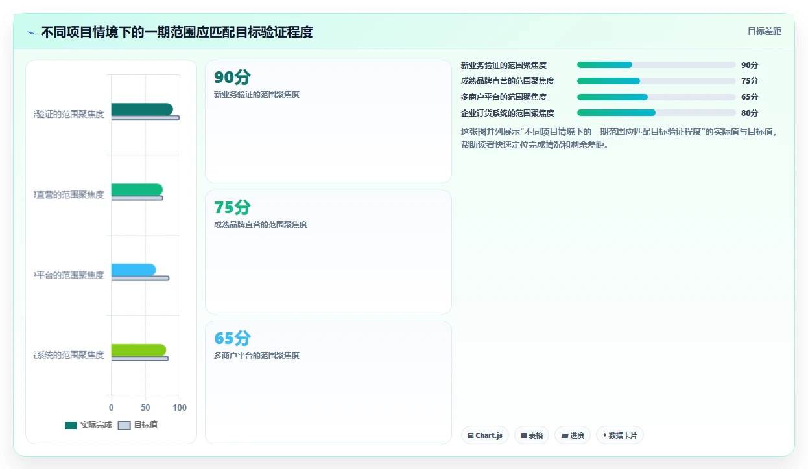
Task: Click the 65分 score card value
Action: pos(232,339)
